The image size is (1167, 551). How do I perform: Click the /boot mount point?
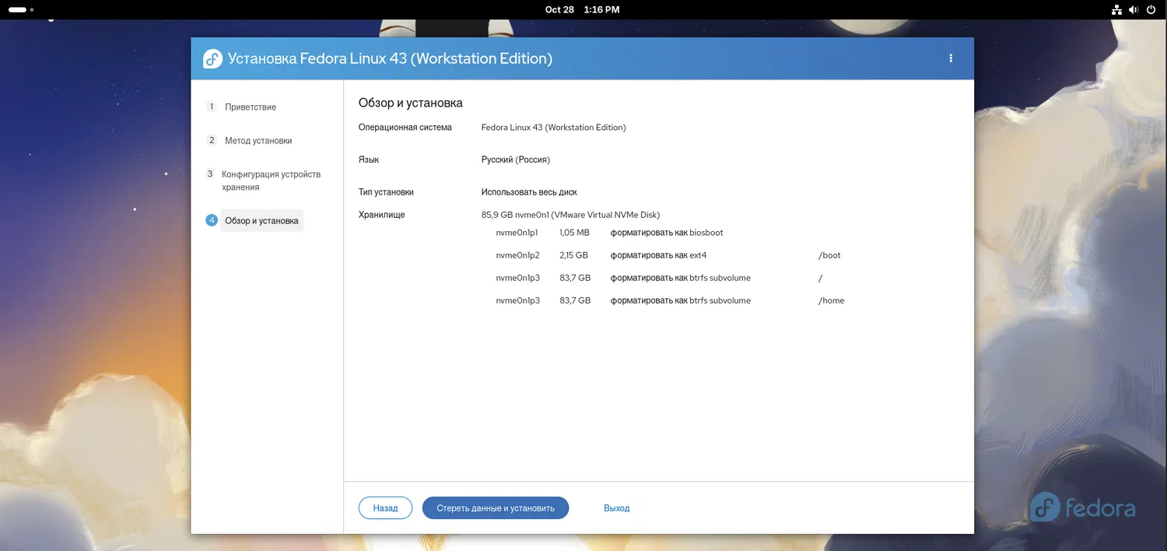(x=829, y=255)
